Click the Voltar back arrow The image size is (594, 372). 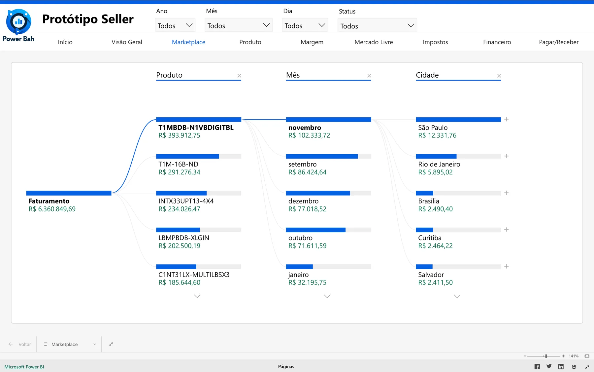(x=11, y=344)
